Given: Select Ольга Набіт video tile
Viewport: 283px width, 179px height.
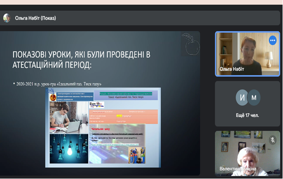Looking at the screenshot, I should [247, 54].
